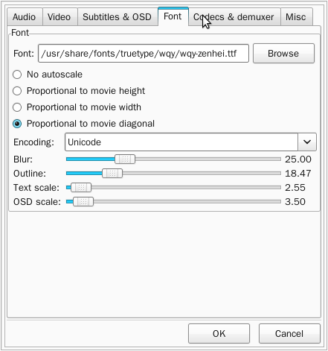The width and height of the screenshot is (328, 351).
Task: Switch to the Audio tab
Action: (x=25, y=17)
